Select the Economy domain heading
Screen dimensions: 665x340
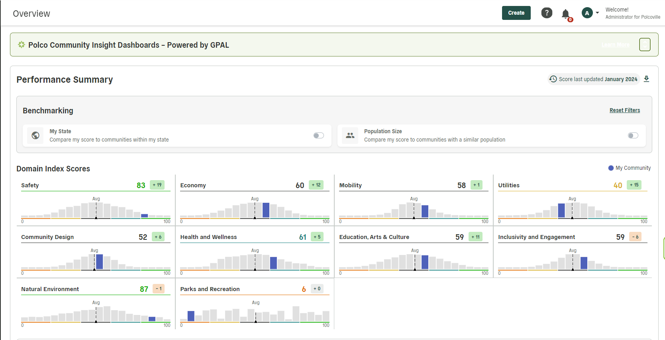click(193, 185)
